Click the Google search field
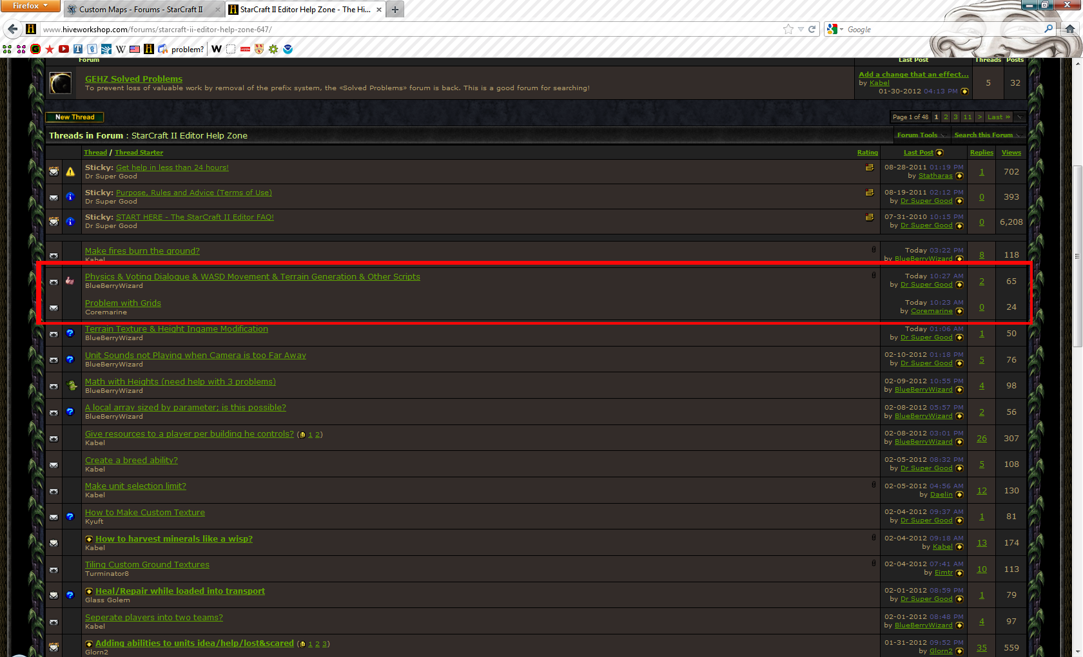The height and width of the screenshot is (657, 1083). 941,29
